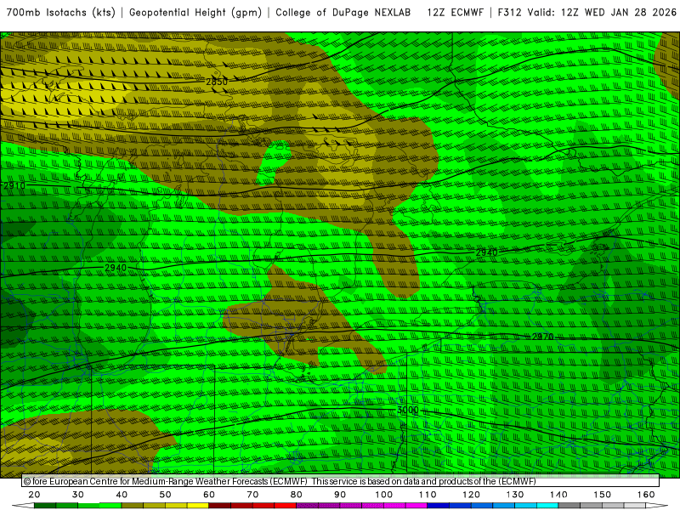The width and height of the screenshot is (680, 510).
Task: Click the 2850 height contour label
Action: point(217,82)
